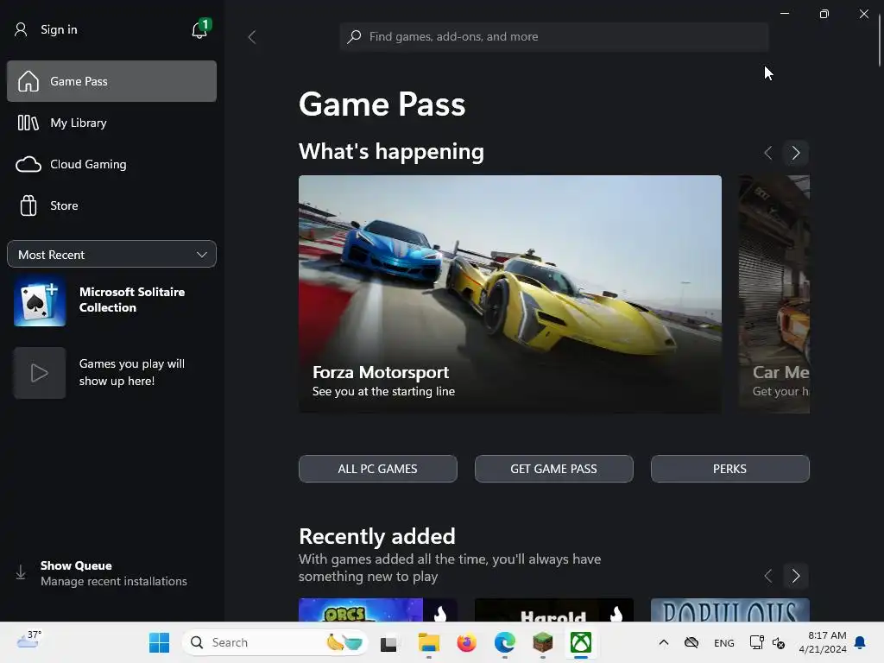Open Show Queue recent installations
Screen dimensions: 884x663
(x=111, y=573)
